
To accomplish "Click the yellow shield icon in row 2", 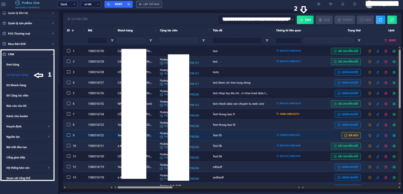I will pos(370,62).
